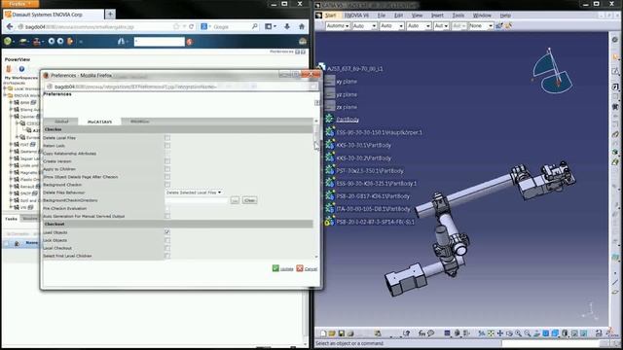Image resolution: width=623 pixels, height=350 pixels.
Task: Select the xy plane in CATIA tree
Action: [x=347, y=82]
